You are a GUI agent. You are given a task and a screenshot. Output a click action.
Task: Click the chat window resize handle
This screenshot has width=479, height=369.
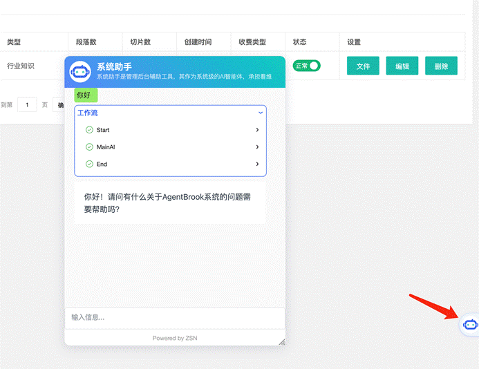click(281, 342)
